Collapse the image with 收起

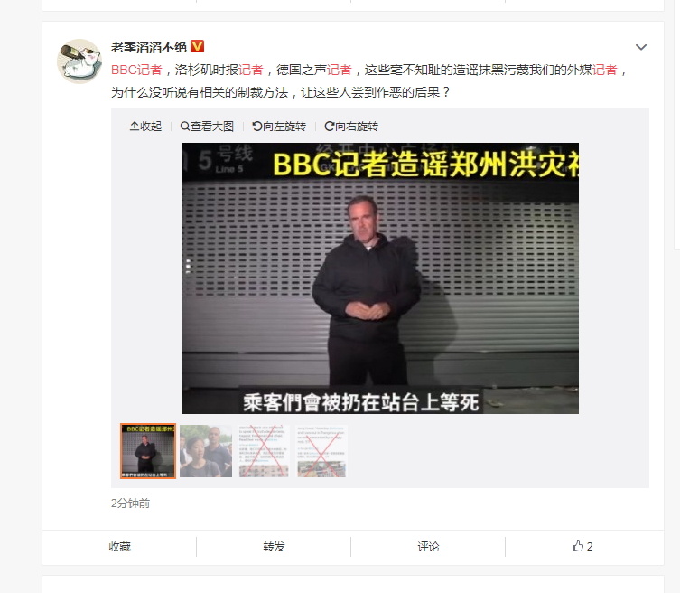pyautogui.click(x=145, y=127)
